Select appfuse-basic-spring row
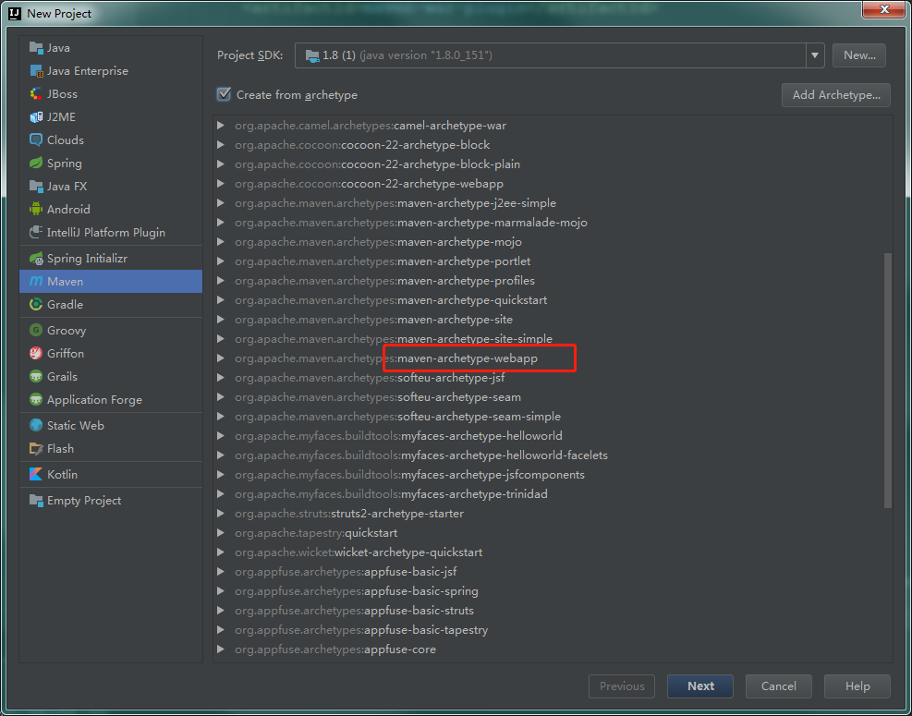This screenshot has width=912, height=716. coord(357,591)
